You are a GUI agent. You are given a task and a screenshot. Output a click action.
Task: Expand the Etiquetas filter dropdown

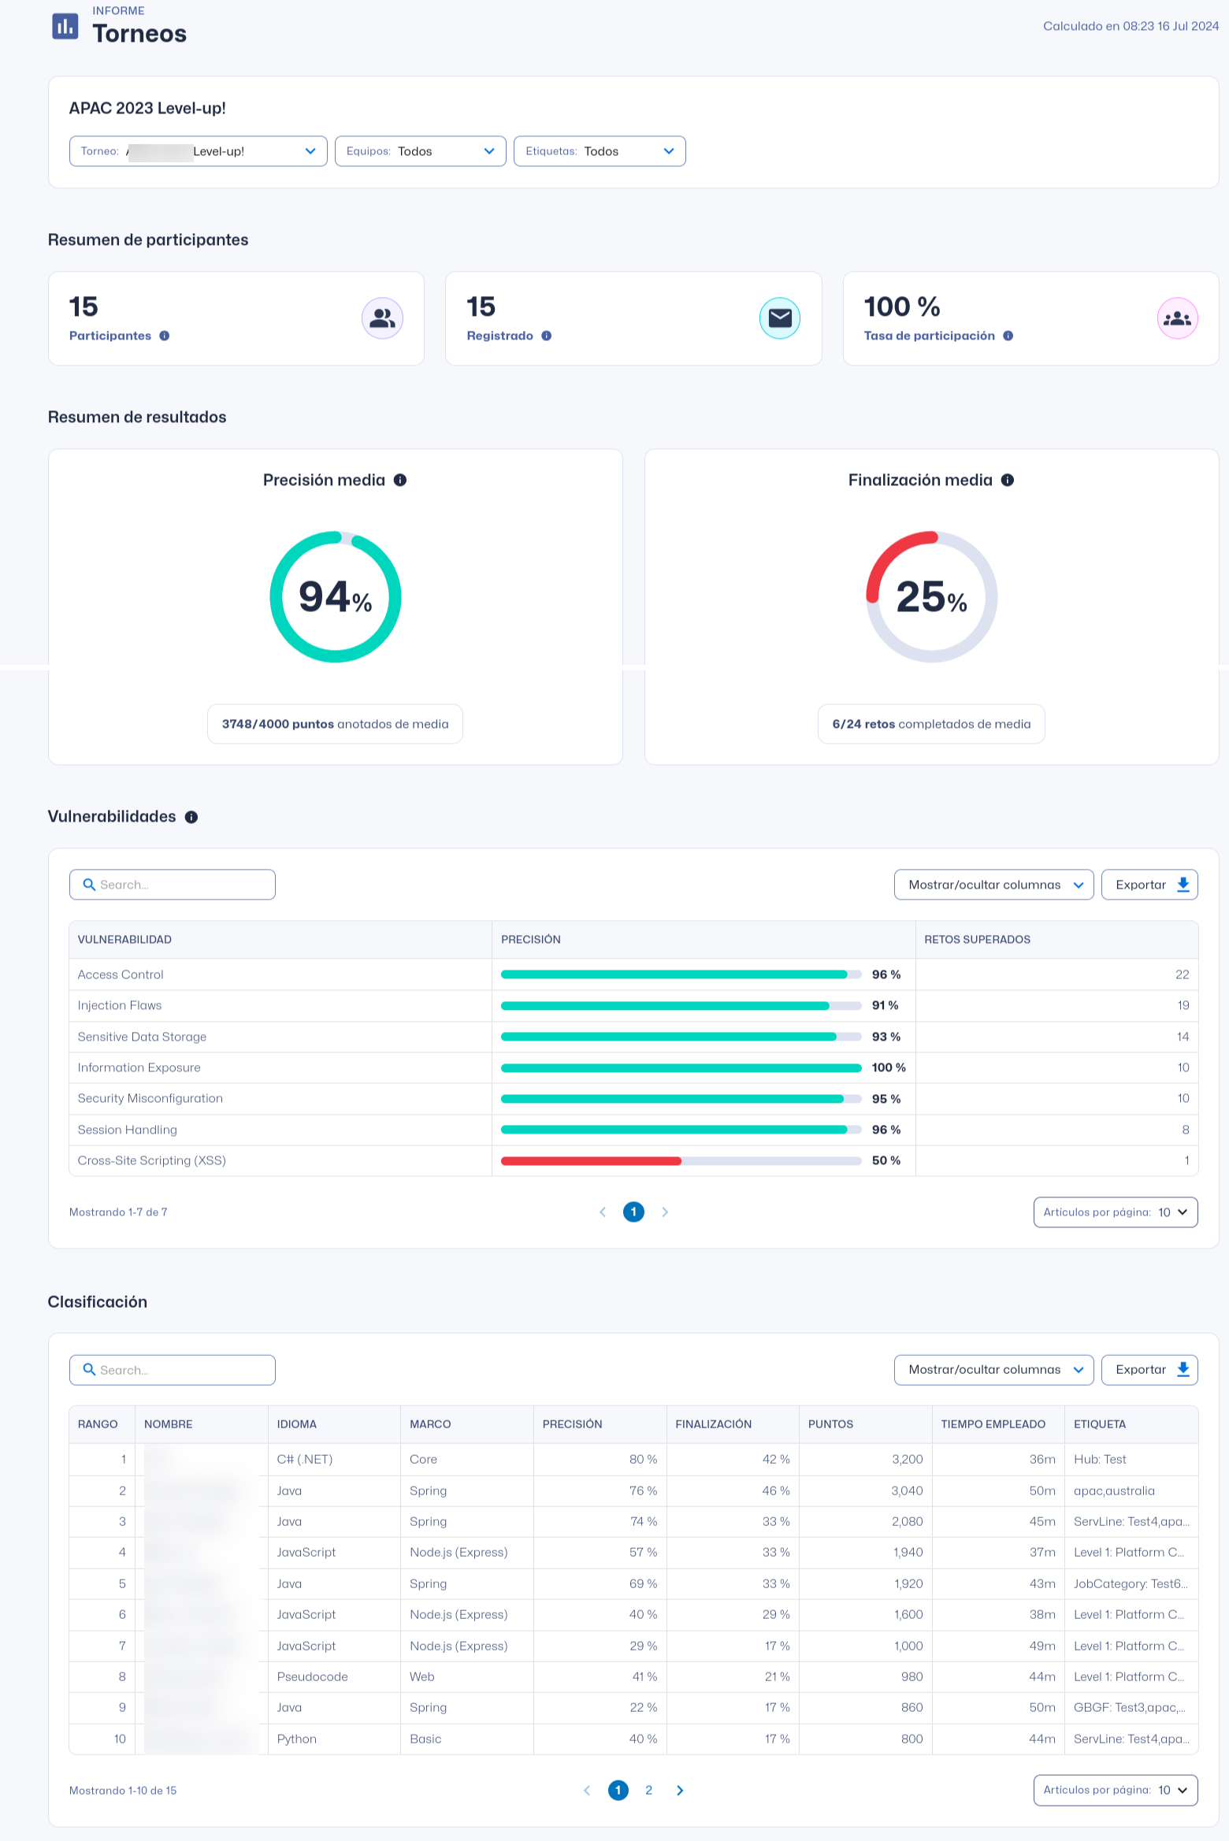[x=599, y=151]
